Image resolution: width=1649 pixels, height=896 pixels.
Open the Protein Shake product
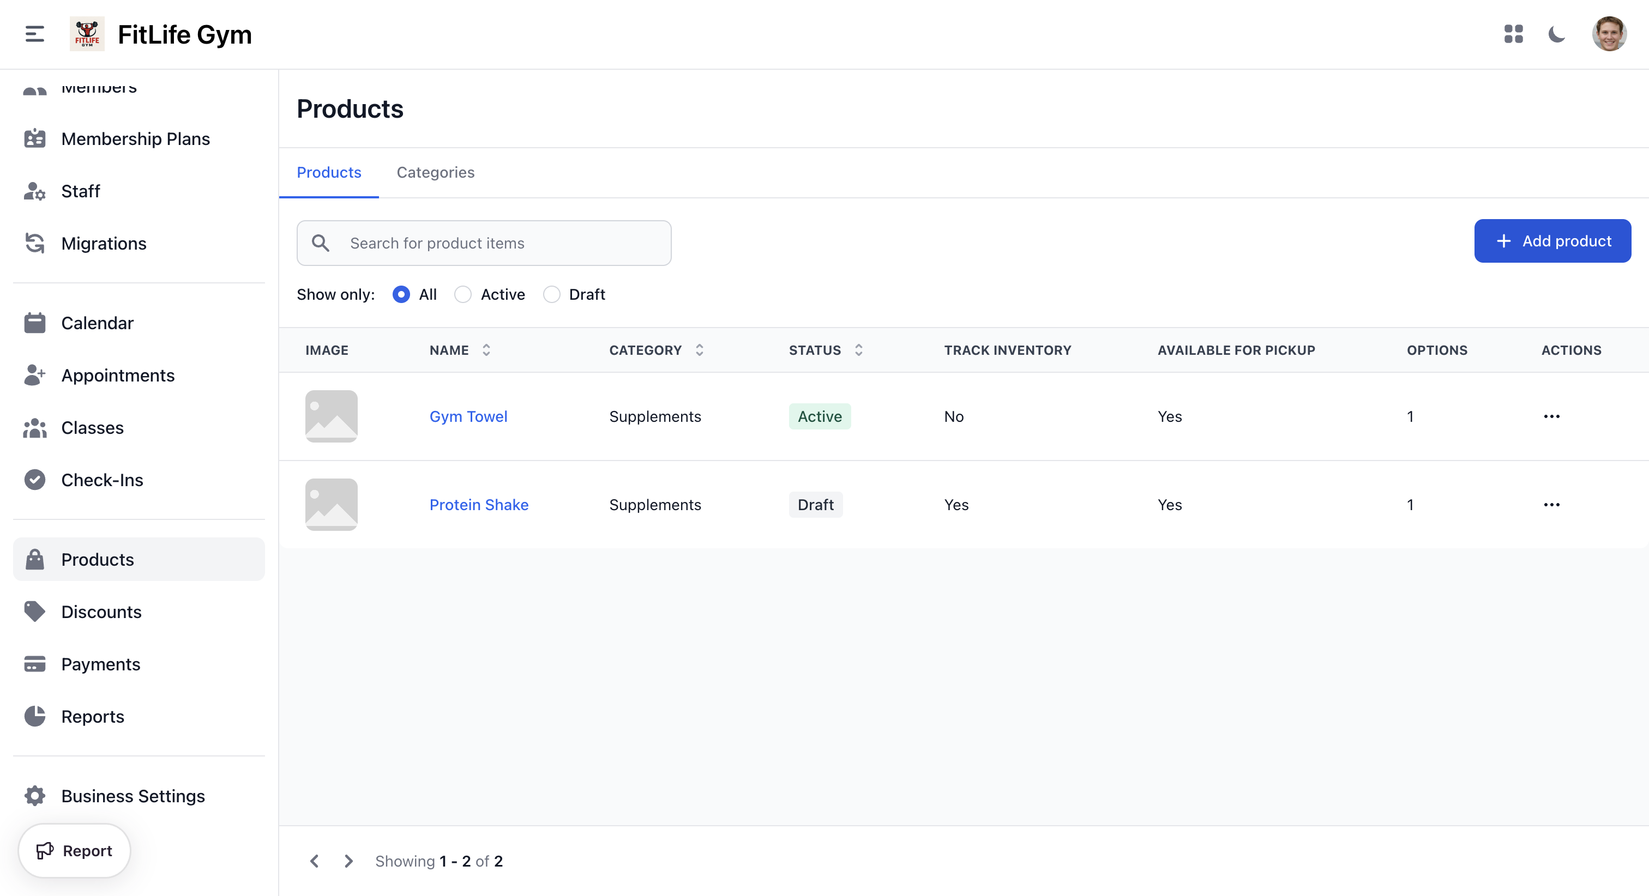479,504
